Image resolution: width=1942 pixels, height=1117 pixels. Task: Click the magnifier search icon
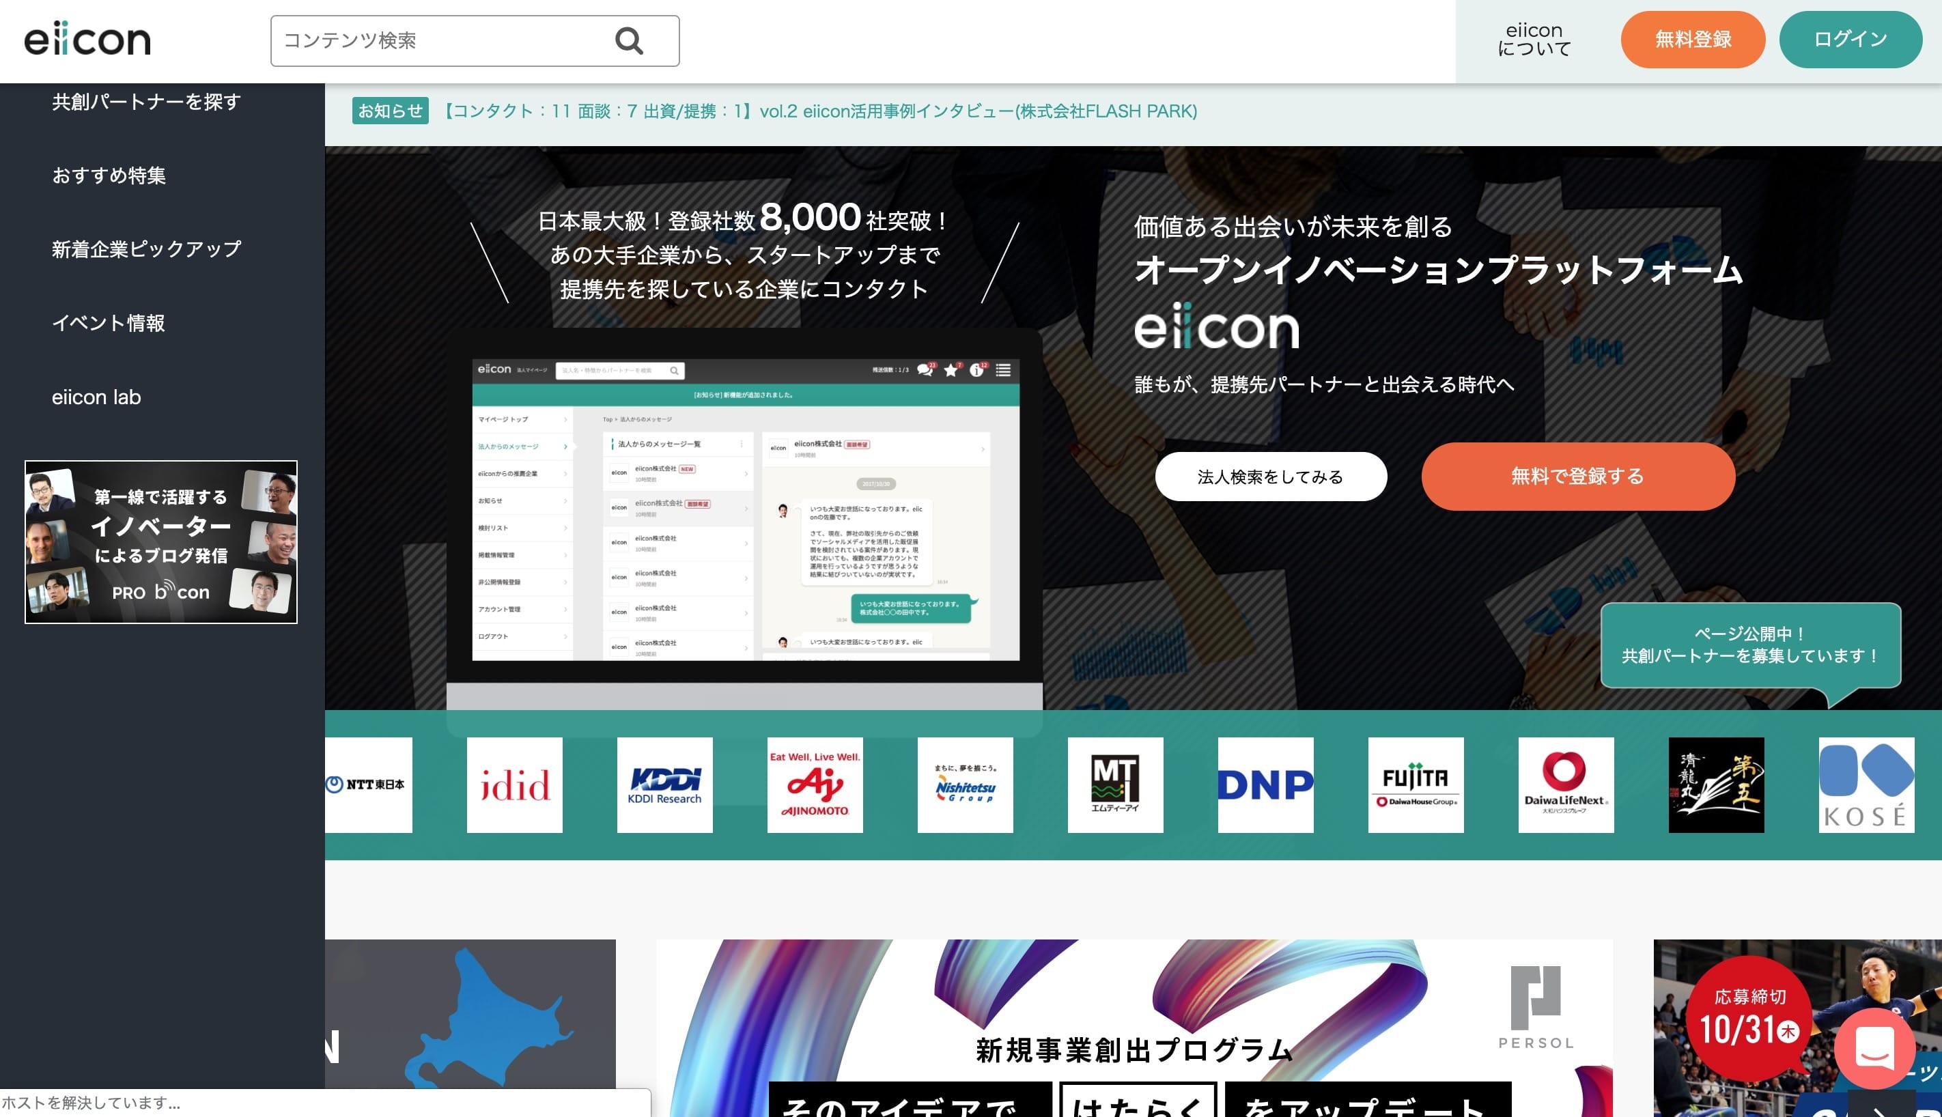coord(629,41)
